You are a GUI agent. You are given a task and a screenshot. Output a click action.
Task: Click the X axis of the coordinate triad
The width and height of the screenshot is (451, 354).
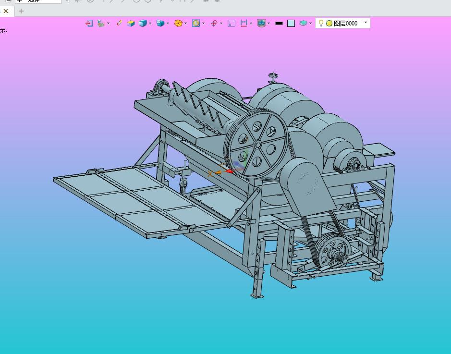point(210,173)
